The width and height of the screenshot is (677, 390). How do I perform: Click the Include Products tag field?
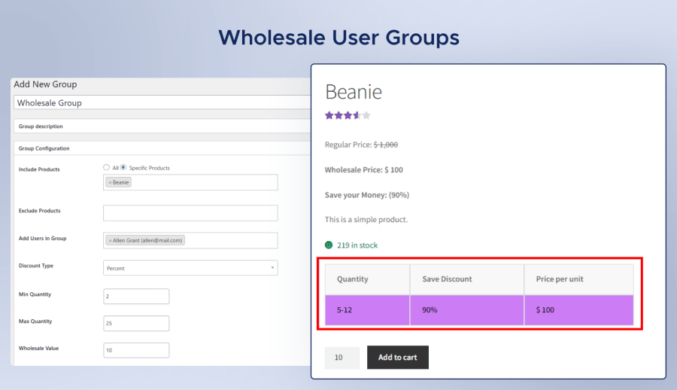coord(190,182)
